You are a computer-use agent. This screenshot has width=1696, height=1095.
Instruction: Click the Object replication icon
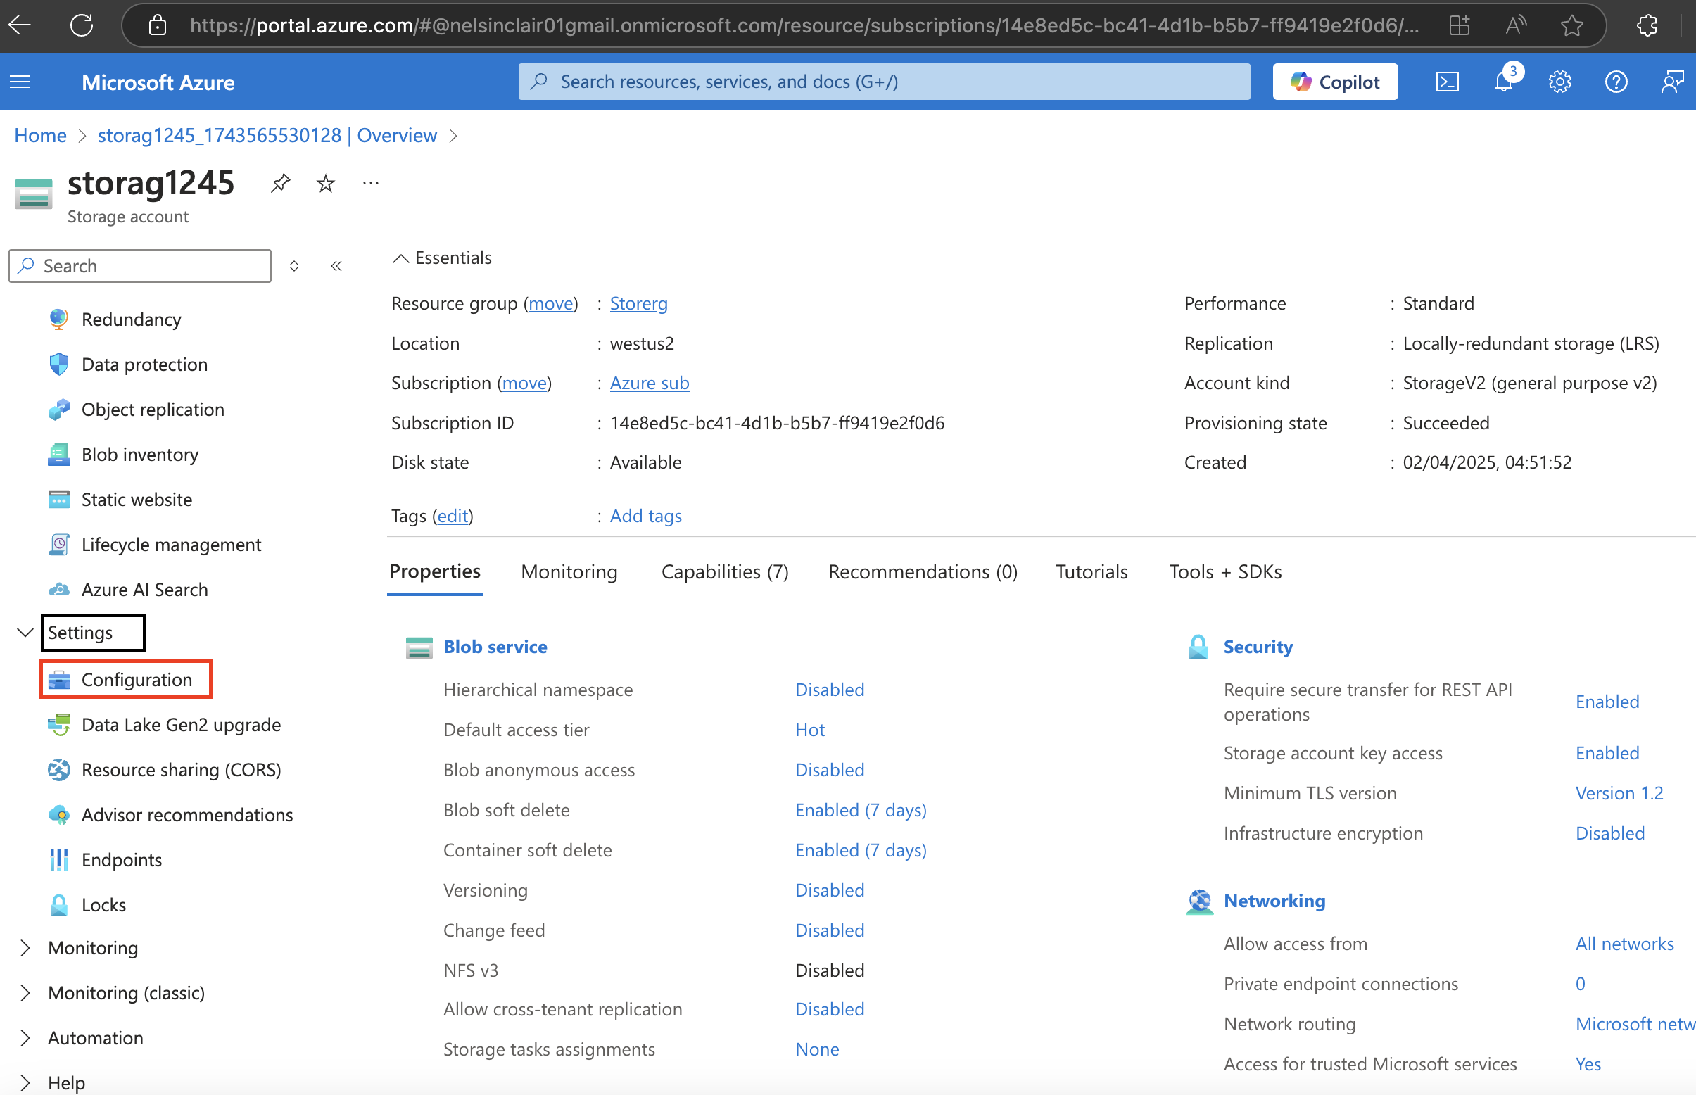pyautogui.click(x=59, y=410)
